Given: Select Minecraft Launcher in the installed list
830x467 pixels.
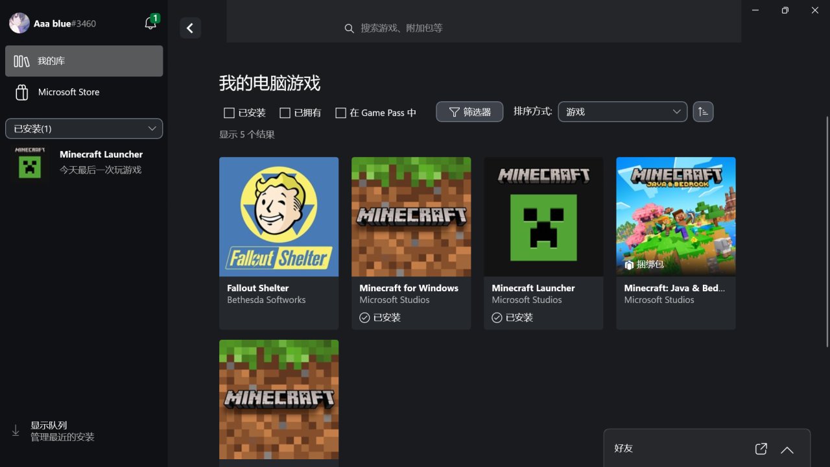Looking at the screenshot, I should click(84, 162).
